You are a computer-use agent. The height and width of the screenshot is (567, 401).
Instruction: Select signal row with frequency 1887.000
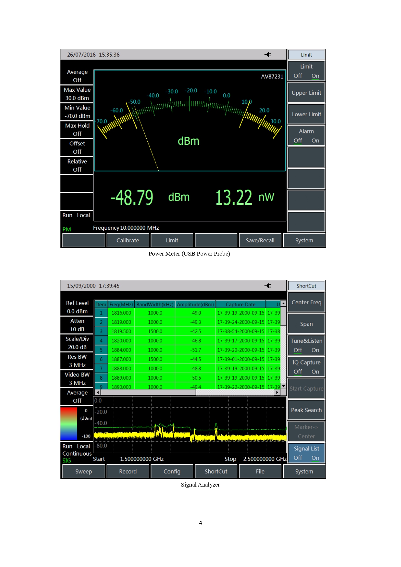pos(187,359)
